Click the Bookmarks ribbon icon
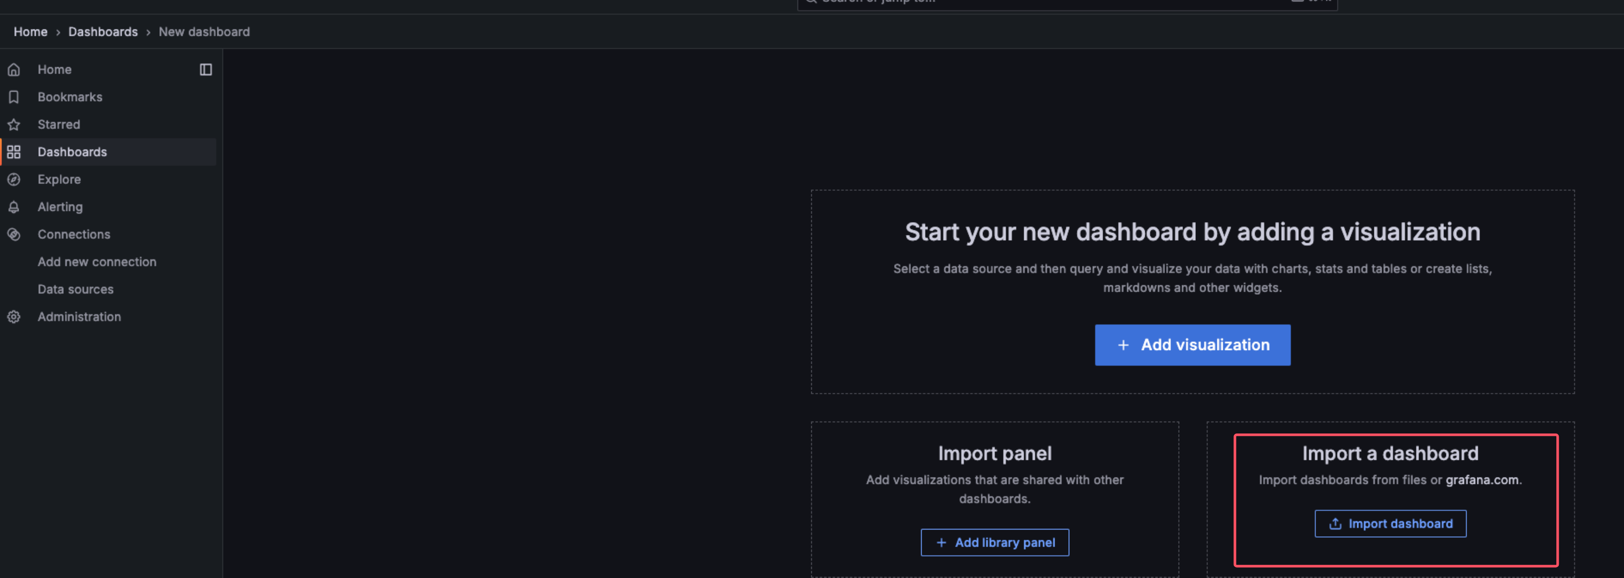Screen dimensions: 1624x578 pos(14,97)
